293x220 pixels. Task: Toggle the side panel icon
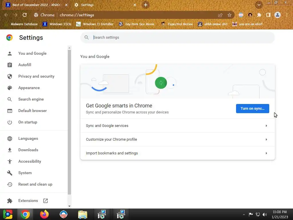tap(268, 15)
